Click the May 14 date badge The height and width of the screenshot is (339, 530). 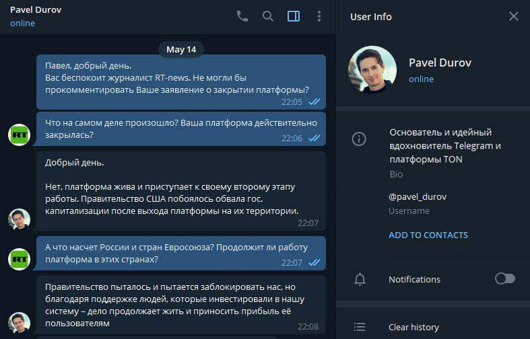tap(181, 50)
